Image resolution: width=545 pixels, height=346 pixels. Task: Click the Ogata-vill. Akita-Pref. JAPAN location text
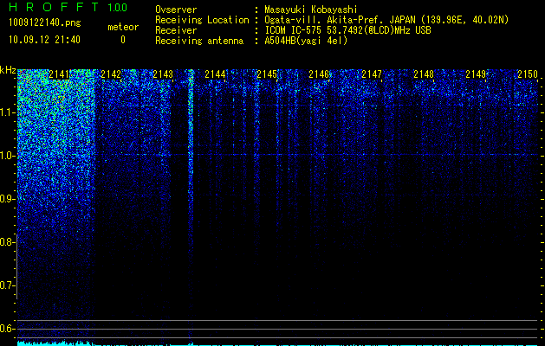tap(386, 20)
